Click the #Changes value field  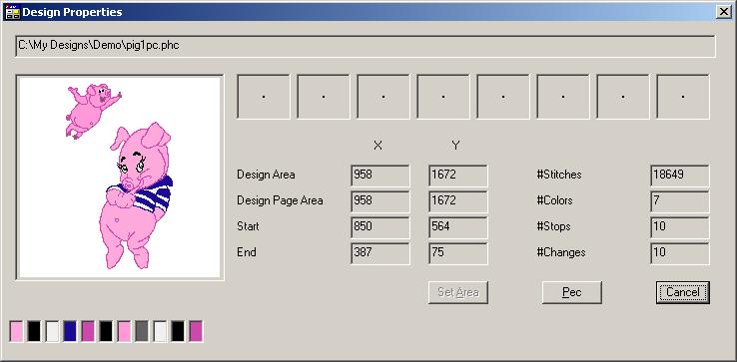(x=680, y=253)
